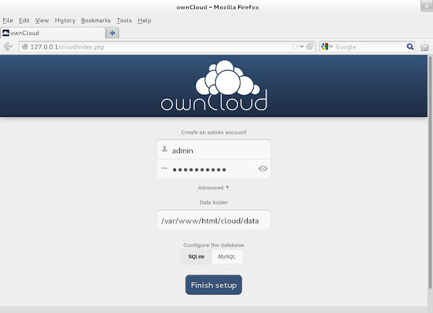Screen dimensions: 433x313
Task: Open the Firefox home page icon
Action: point(425,47)
